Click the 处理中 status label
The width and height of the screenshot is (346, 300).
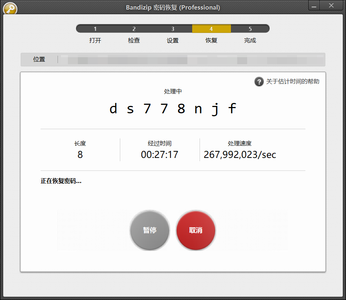pyautogui.click(x=173, y=92)
